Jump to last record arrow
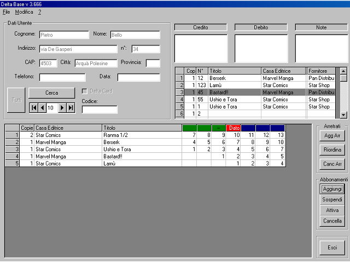350x263 pixels. point(71,108)
